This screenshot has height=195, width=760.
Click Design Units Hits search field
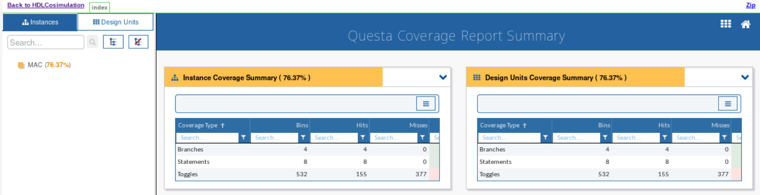click(636, 138)
